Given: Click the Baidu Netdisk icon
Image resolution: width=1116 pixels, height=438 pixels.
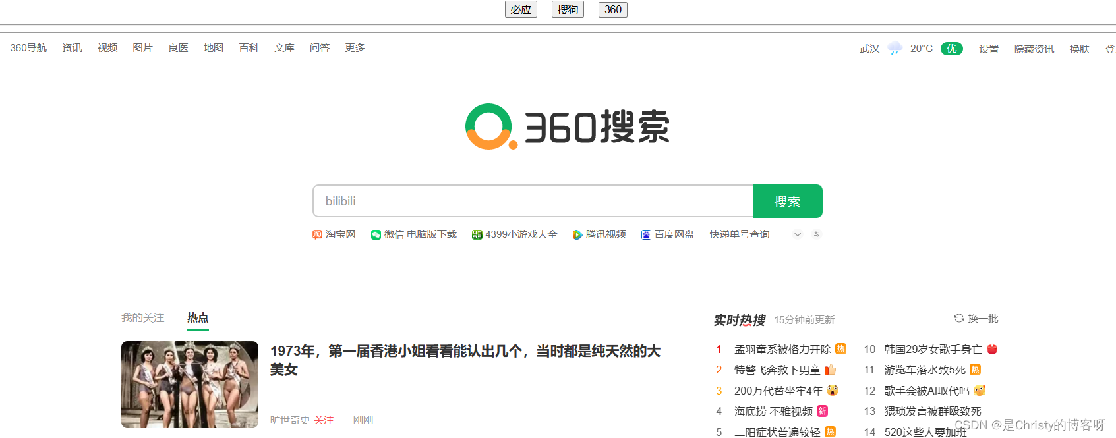Looking at the screenshot, I should tap(646, 234).
